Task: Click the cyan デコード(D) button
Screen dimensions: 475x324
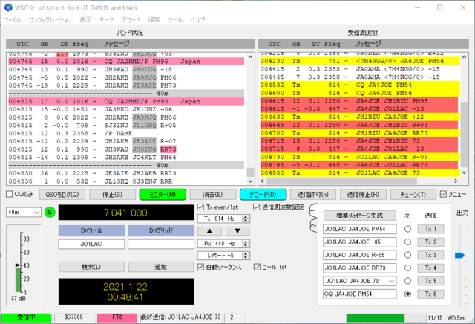Action: [x=263, y=195]
